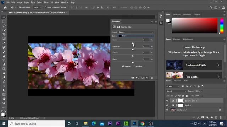
Task: Hide the Levels 1 layer
Action: [167, 105]
